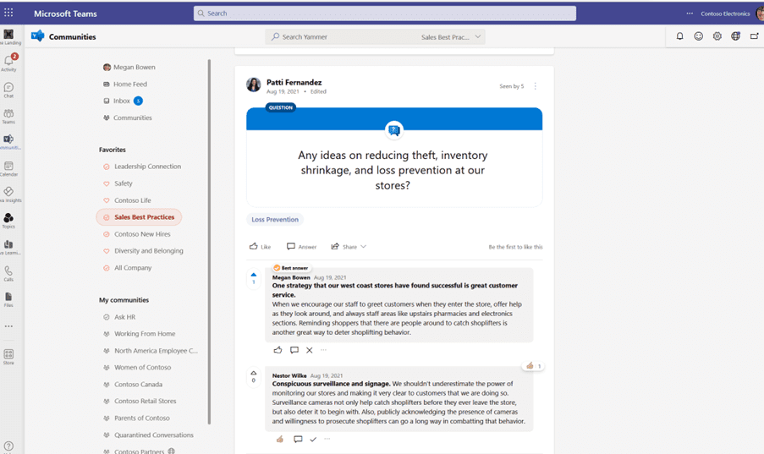Open the Activity feed in Teams sidebar

[8, 63]
